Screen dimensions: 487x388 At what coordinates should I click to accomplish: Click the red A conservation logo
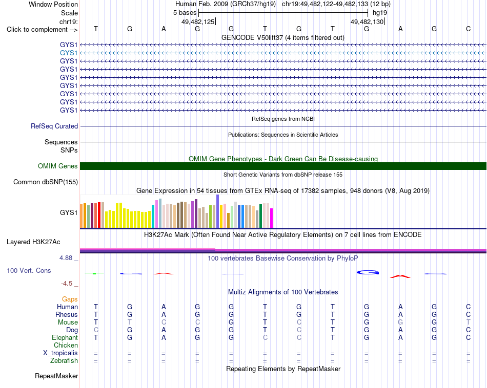pyautogui.click(x=400, y=276)
